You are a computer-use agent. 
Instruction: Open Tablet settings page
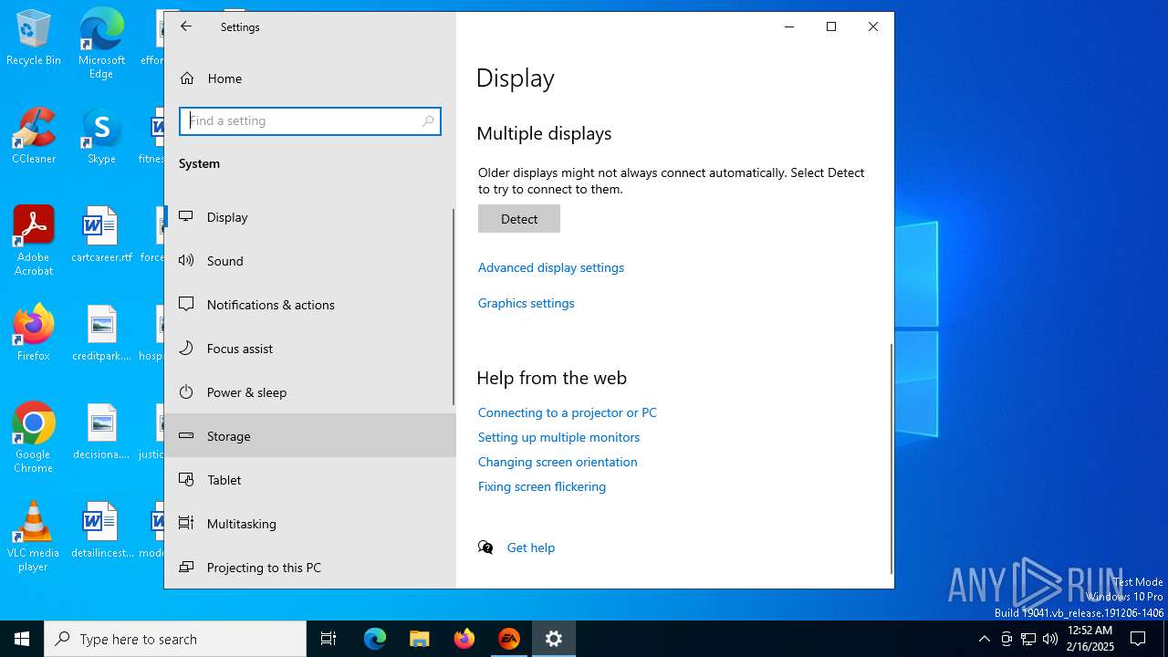point(310,480)
